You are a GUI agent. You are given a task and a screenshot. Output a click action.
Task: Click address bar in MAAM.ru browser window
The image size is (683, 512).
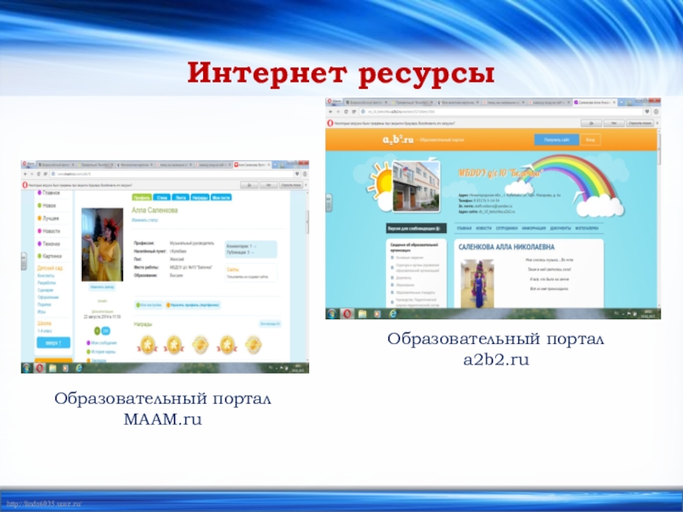click(x=172, y=174)
